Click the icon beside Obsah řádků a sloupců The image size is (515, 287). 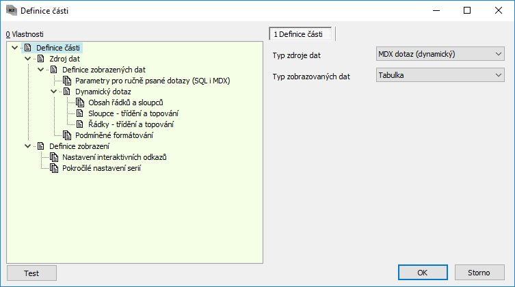point(80,102)
